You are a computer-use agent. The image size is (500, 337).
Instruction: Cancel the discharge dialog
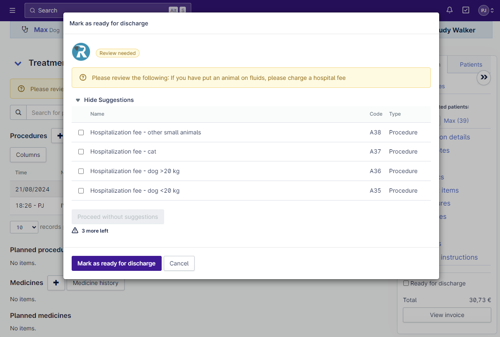(x=179, y=263)
